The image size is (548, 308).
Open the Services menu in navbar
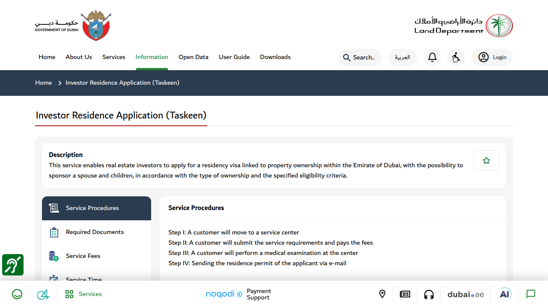[x=114, y=57]
